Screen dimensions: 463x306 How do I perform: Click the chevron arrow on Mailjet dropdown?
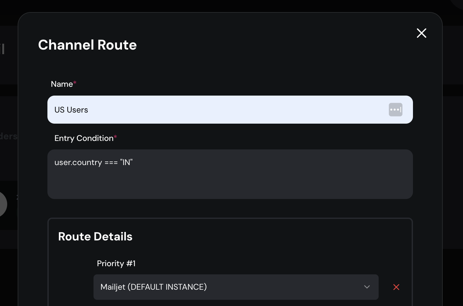367,287
